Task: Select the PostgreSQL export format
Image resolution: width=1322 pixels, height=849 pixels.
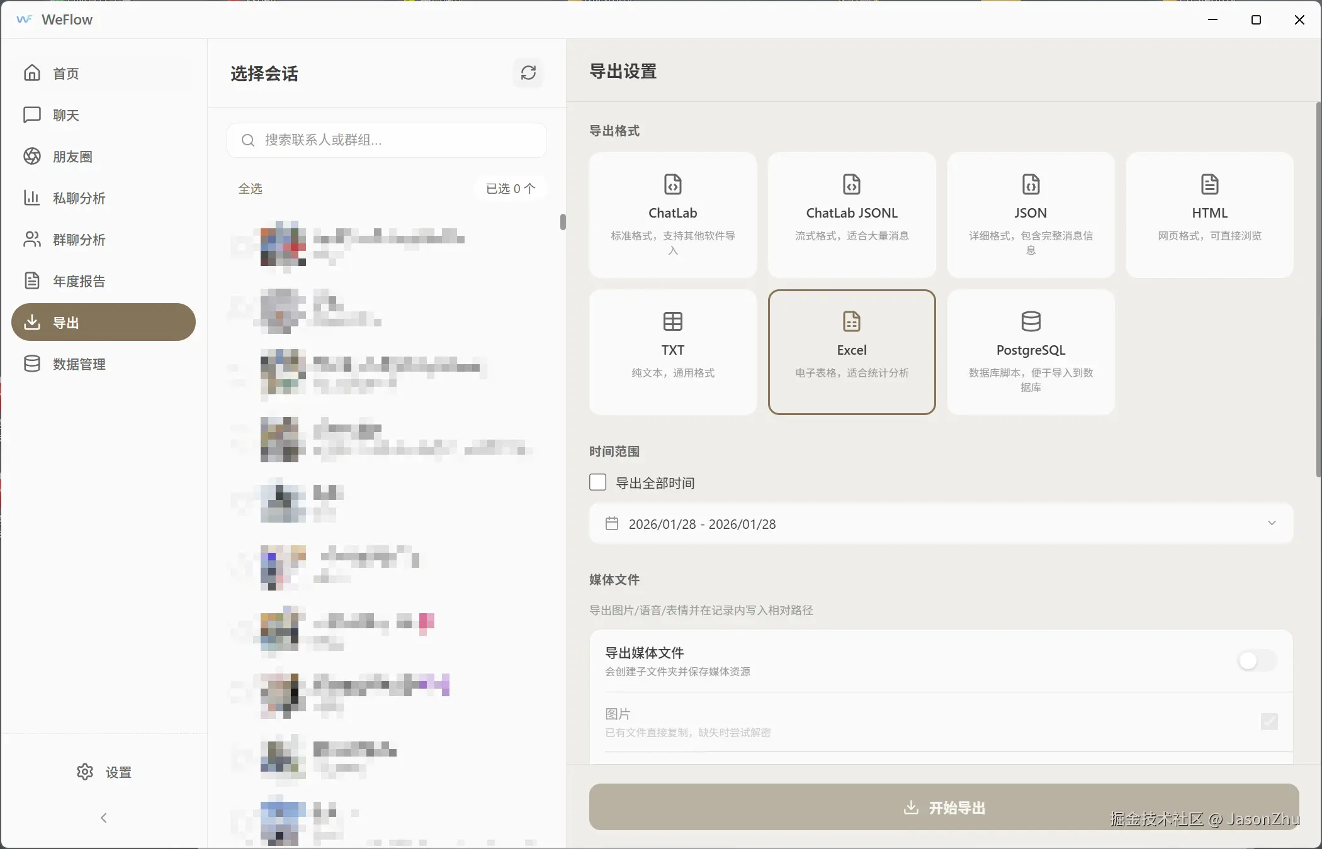Action: coord(1030,351)
